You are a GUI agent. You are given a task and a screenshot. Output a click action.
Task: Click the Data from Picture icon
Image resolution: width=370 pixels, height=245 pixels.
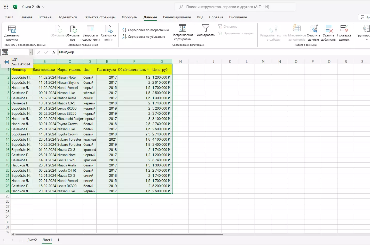click(x=12, y=29)
